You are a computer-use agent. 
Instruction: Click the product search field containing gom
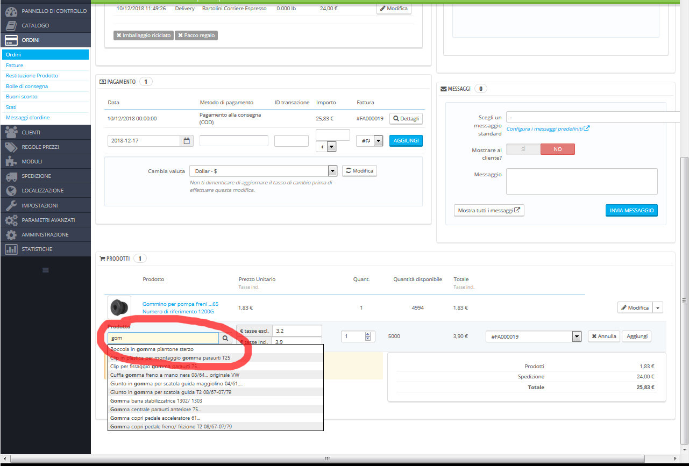click(x=164, y=338)
